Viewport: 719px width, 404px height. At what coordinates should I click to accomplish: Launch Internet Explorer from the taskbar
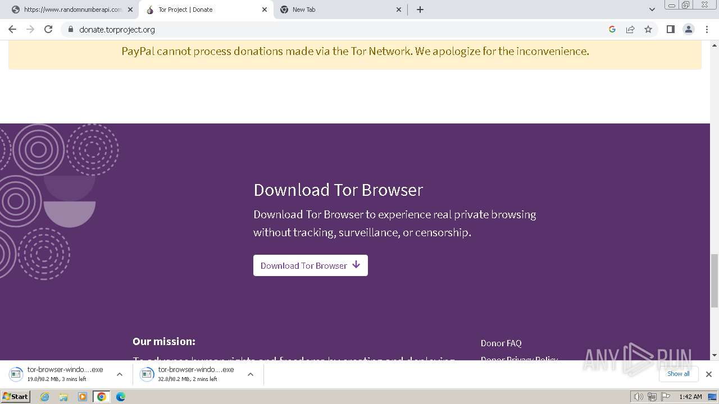click(x=44, y=397)
